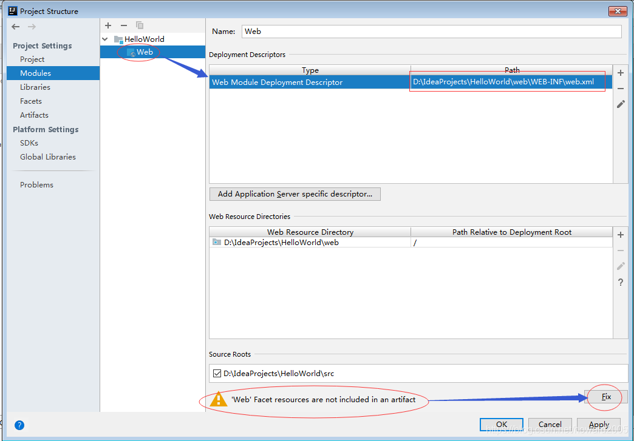Click the Web facet icon in the tree
The width and height of the screenshot is (634, 441).
(x=131, y=52)
